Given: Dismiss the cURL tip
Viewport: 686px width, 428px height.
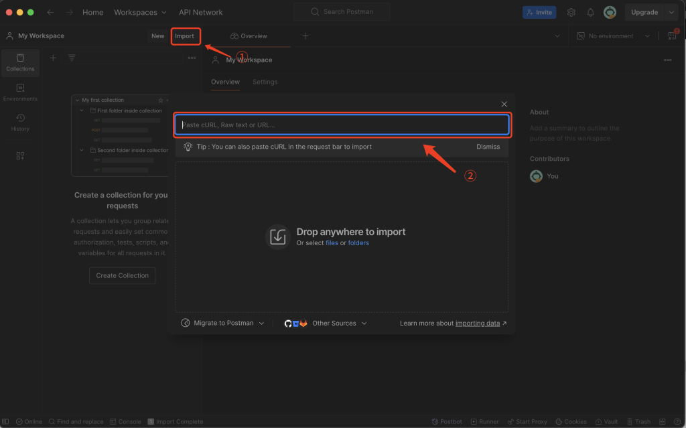Looking at the screenshot, I should (x=488, y=147).
